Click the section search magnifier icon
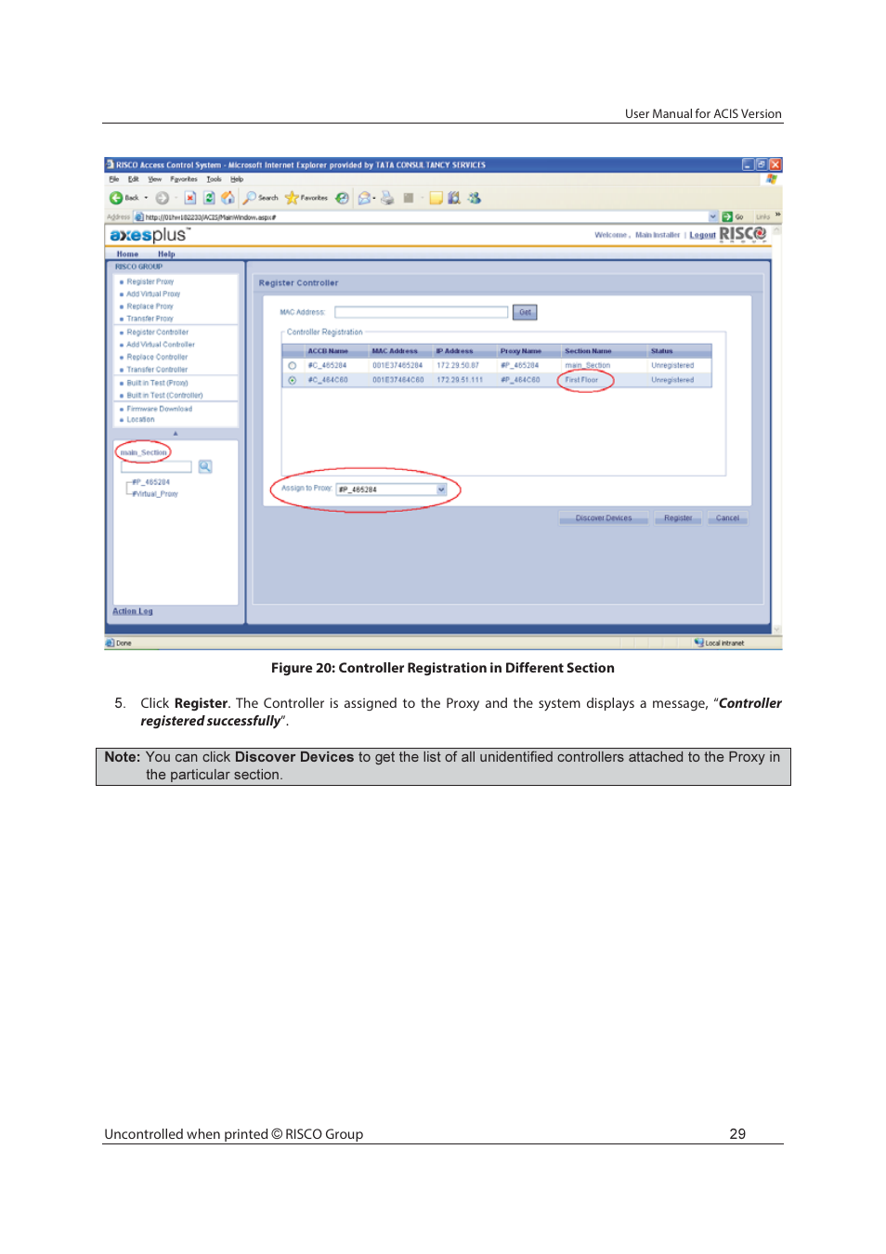The height and width of the screenshot is (1254, 886). 205,466
